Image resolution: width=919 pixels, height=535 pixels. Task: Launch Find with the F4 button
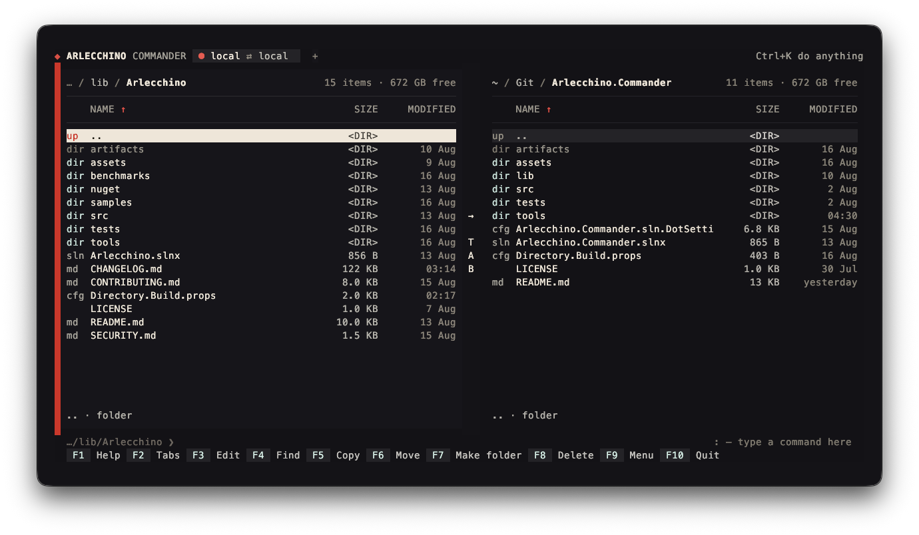click(x=274, y=455)
